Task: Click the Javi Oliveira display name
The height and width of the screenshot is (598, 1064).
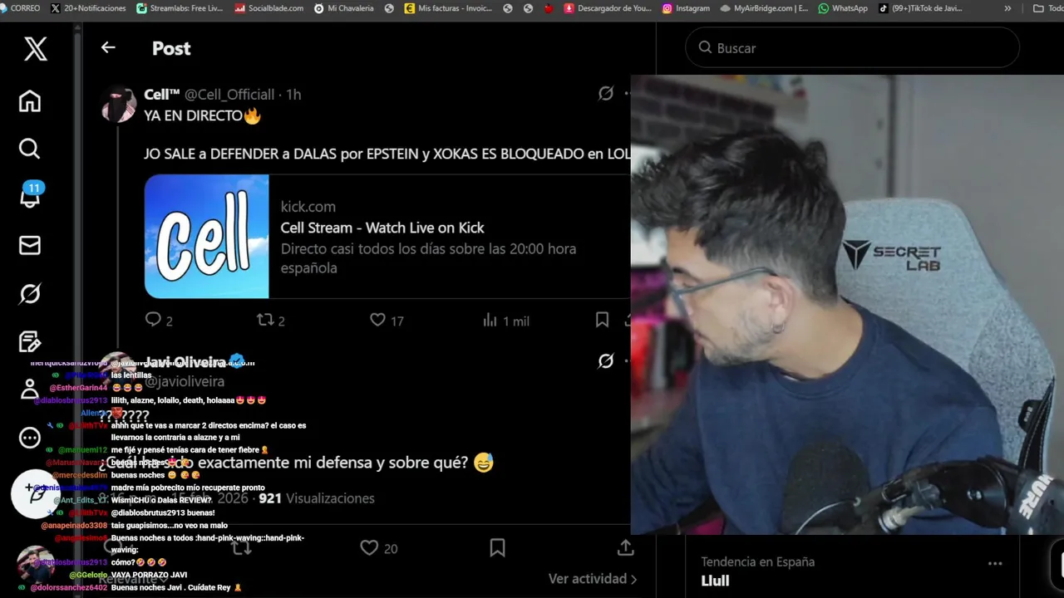Action: click(x=185, y=361)
